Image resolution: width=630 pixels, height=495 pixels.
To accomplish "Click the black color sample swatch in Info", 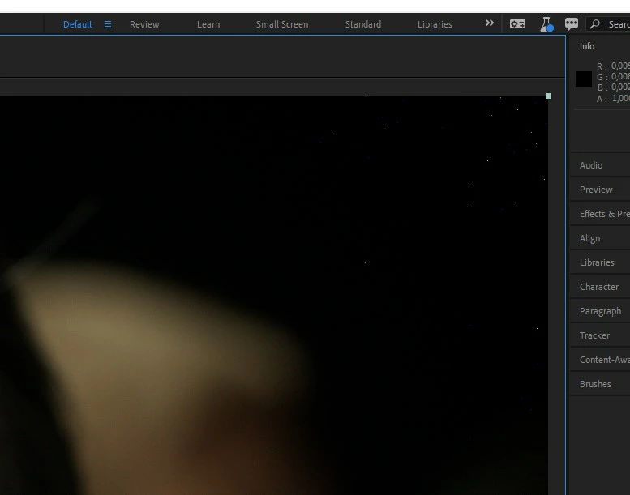I will click(x=584, y=79).
